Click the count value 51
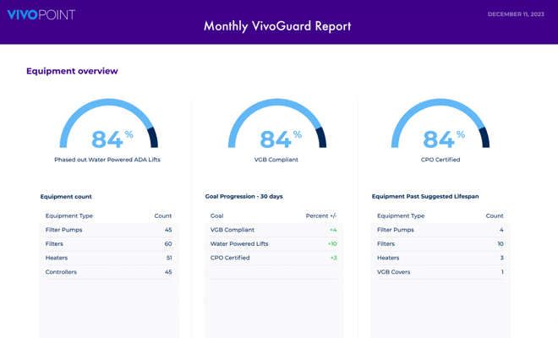 click(169, 258)
